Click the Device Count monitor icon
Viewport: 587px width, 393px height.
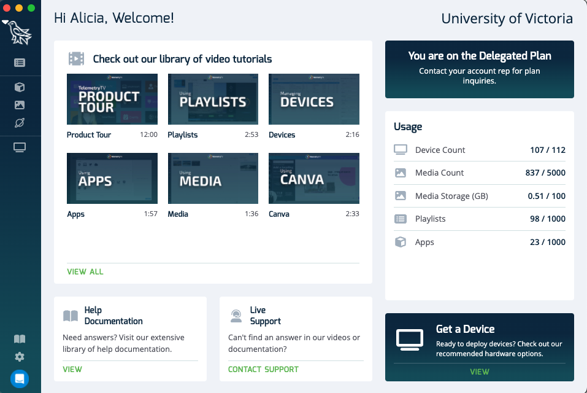pyautogui.click(x=401, y=150)
